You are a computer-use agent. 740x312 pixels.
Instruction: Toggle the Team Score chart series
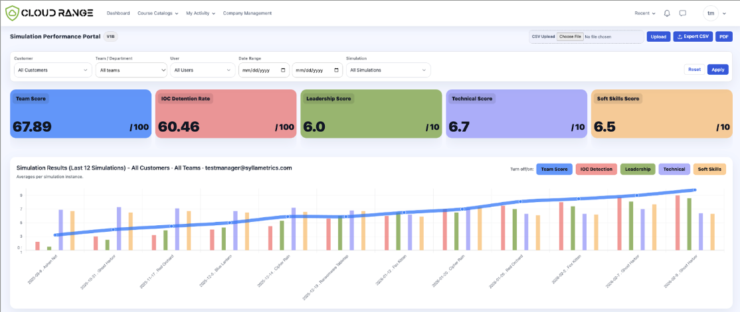pos(555,169)
